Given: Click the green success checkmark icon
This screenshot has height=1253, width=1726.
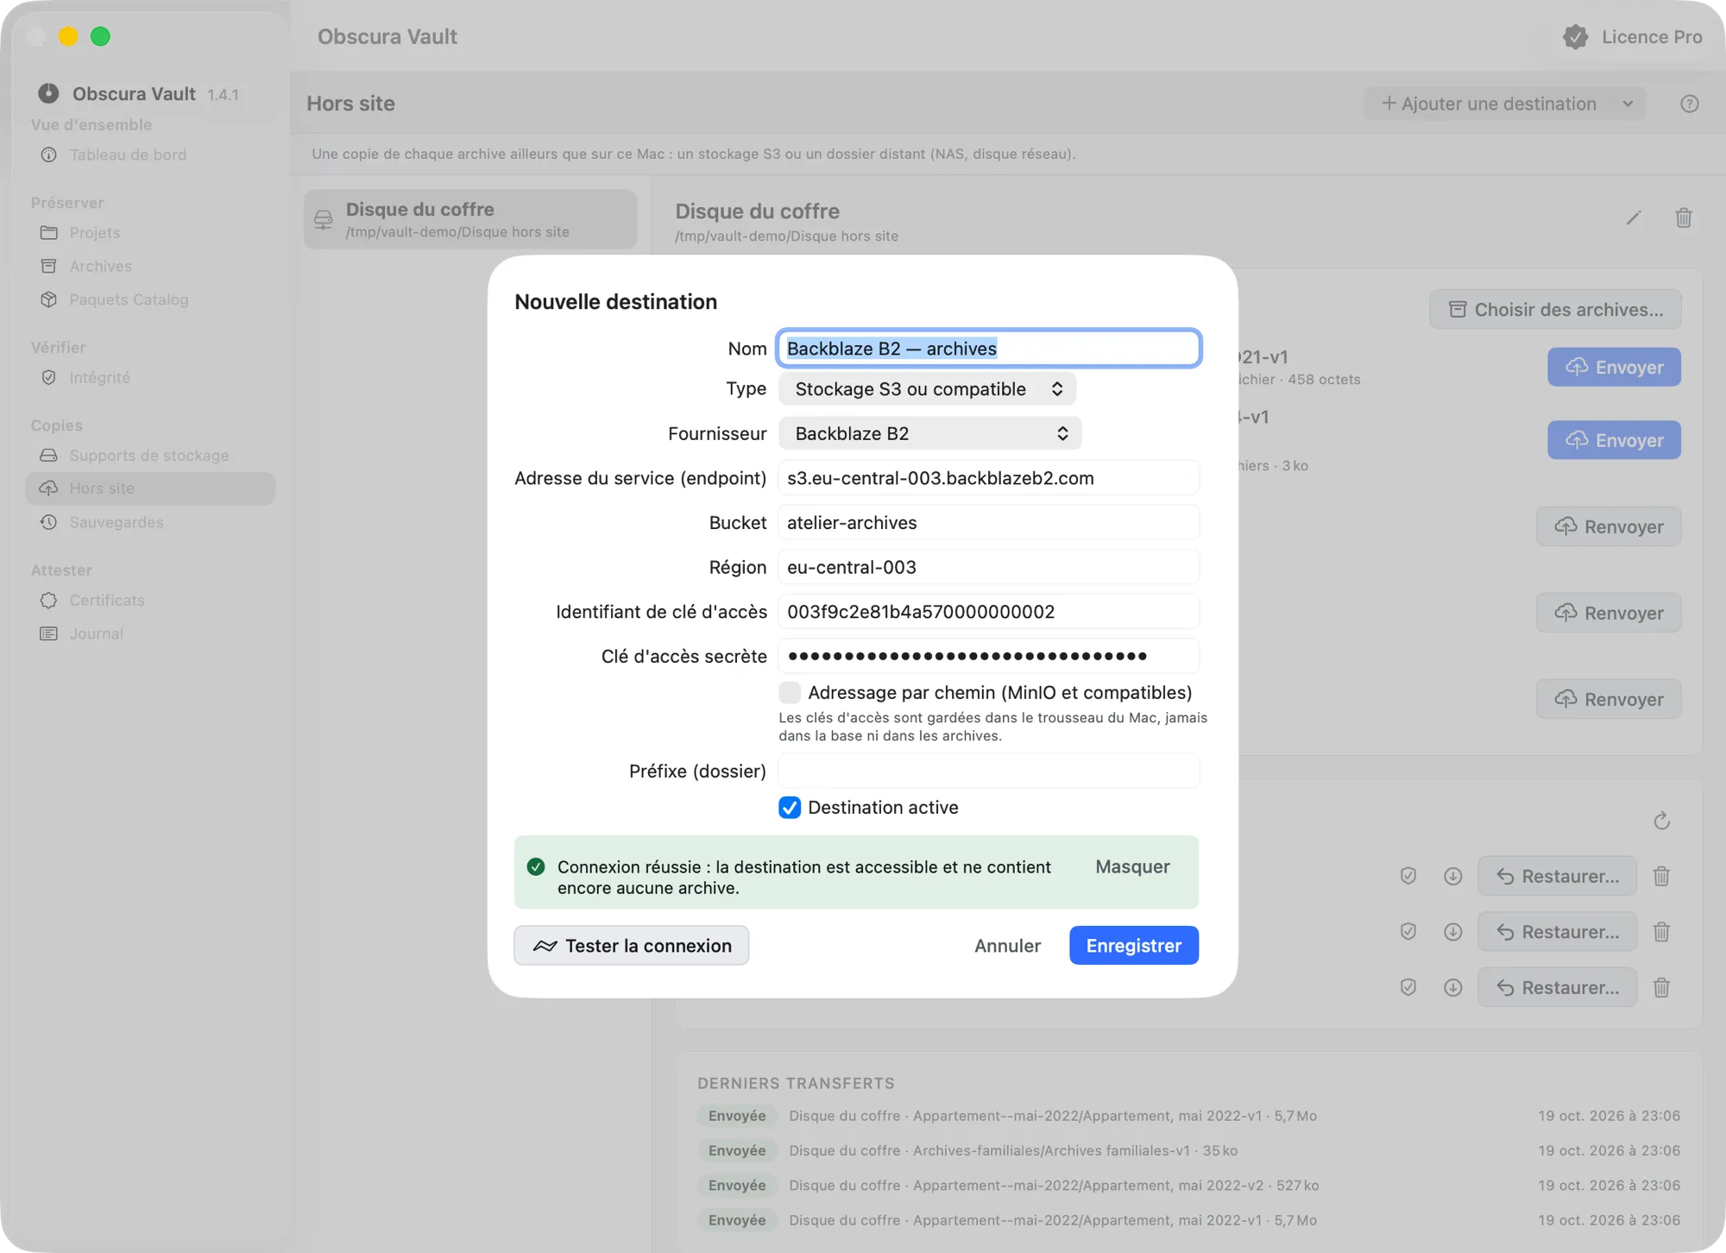Looking at the screenshot, I should coord(536,866).
